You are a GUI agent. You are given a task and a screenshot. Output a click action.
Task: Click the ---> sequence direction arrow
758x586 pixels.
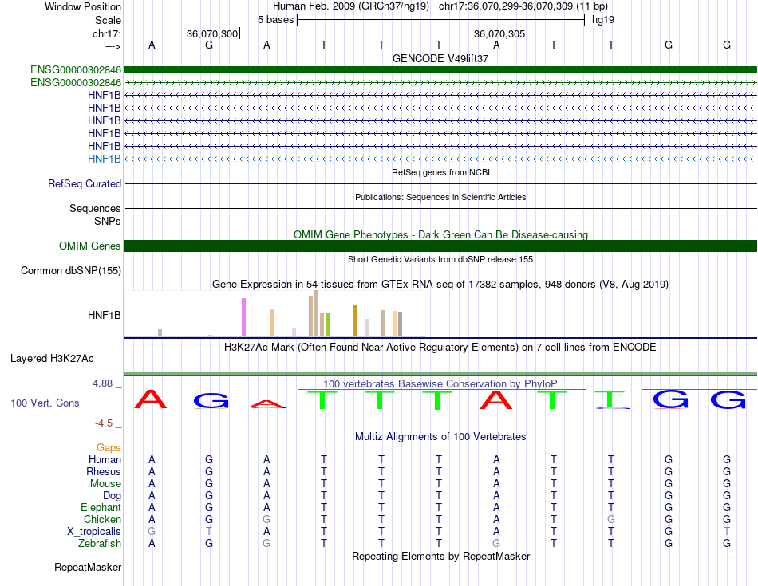pos(113,46)
